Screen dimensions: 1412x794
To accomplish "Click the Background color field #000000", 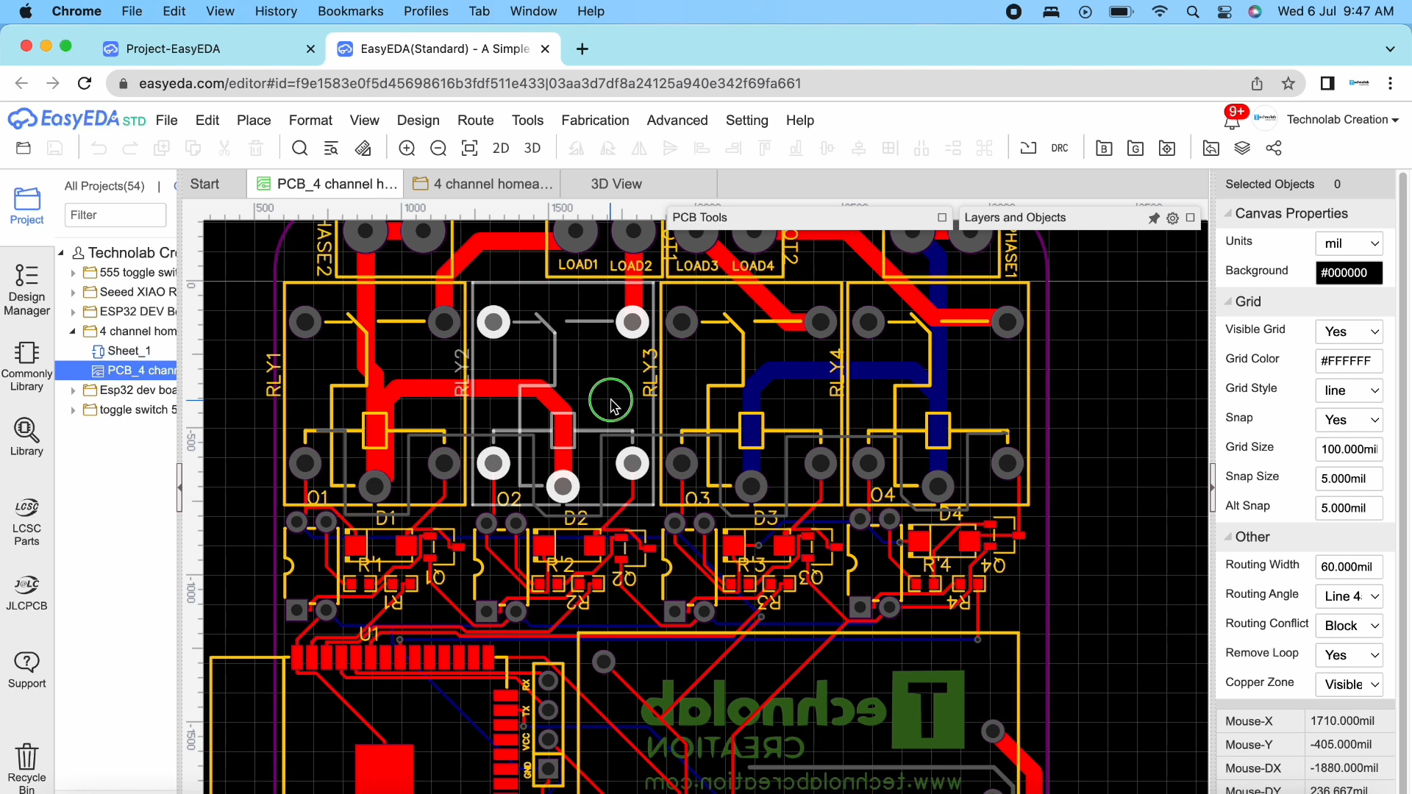I will coord(1349,273).
